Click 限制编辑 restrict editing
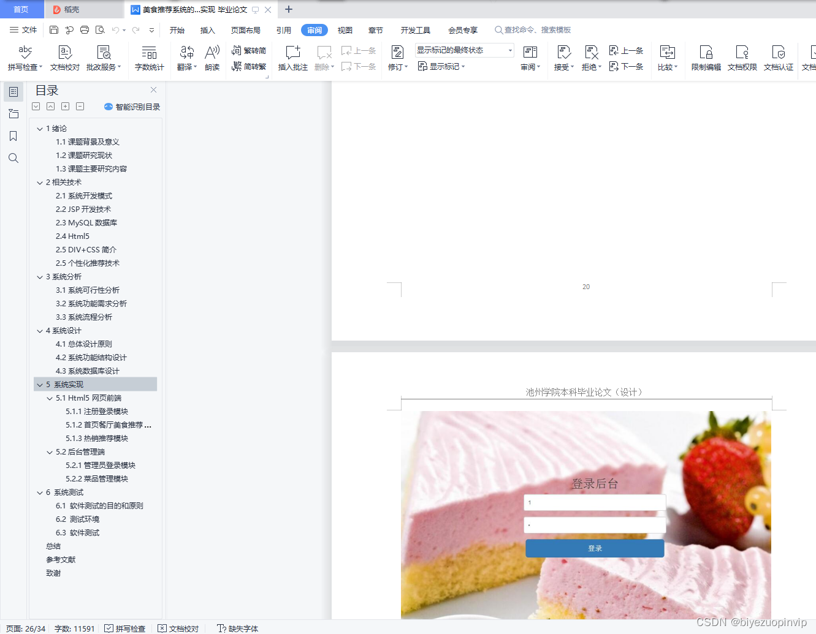Screen dimensions: 816x634 [706, 58]
